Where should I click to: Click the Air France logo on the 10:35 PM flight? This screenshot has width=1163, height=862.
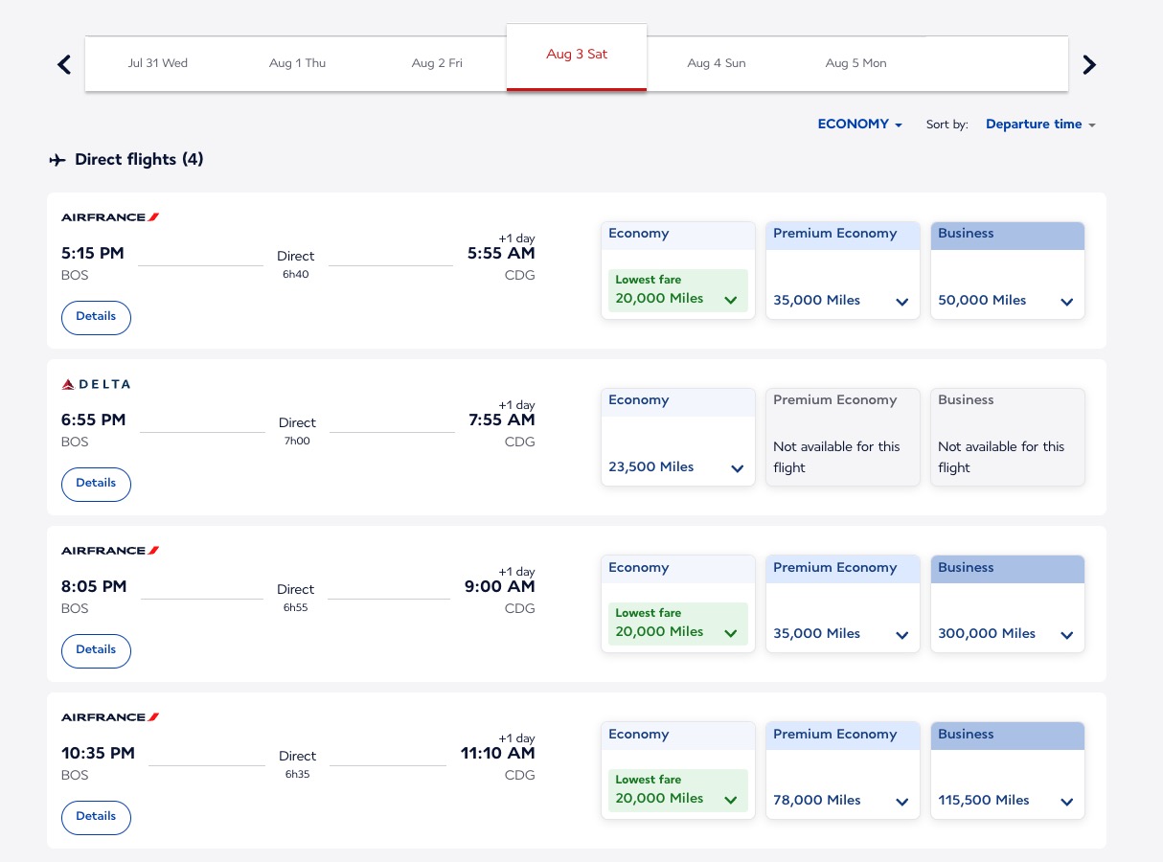[109, 716]
